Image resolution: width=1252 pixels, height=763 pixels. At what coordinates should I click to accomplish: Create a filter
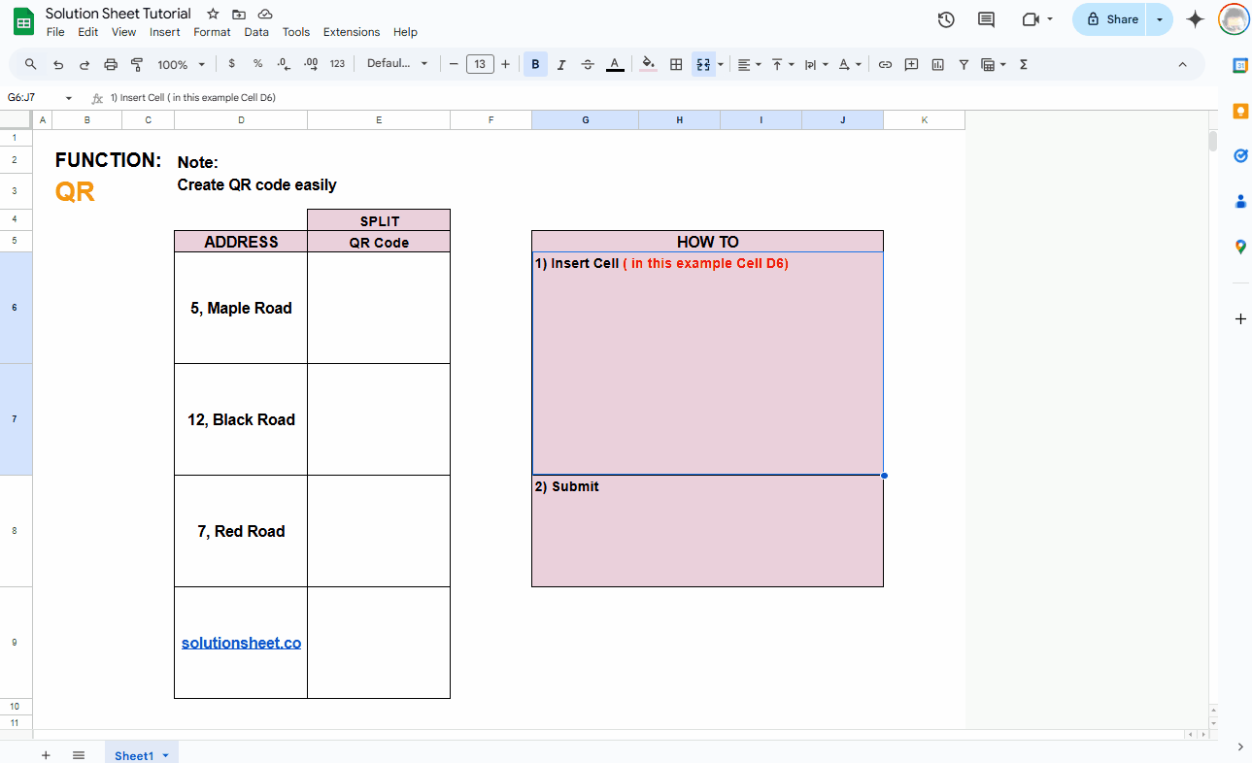click(x=964, y=64)
